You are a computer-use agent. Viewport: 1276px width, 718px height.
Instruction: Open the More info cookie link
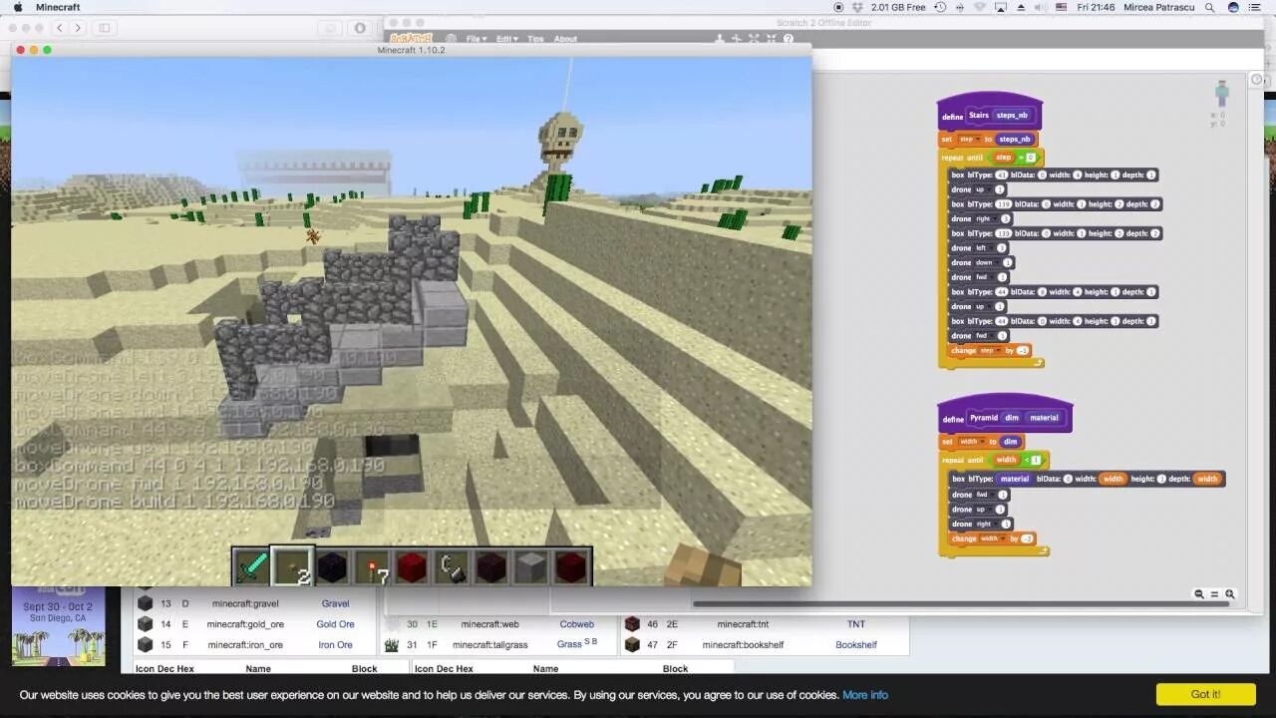pyautogui.click(x=865, y=695)
